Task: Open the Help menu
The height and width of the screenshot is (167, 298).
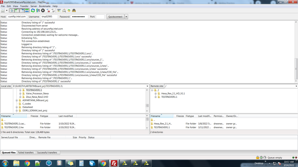Action: coord(55,6)
